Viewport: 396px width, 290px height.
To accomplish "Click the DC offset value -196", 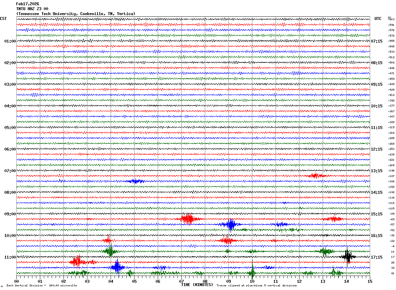I will (391, 171).
